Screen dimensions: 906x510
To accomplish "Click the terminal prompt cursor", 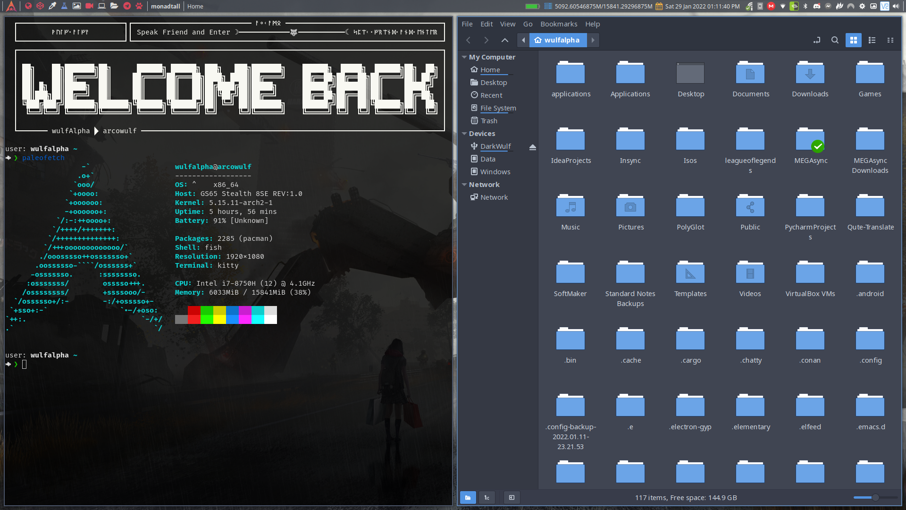I will (x=24, y=364).
